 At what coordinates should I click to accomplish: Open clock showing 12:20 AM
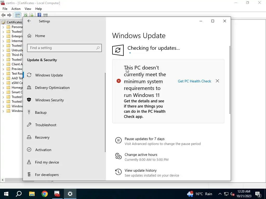244,194
